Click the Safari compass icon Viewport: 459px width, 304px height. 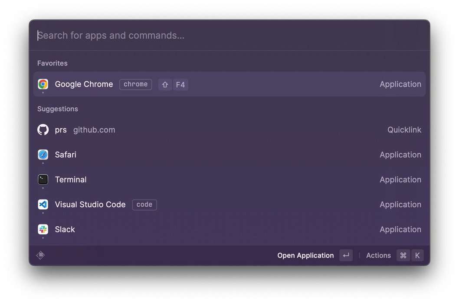(43, 155)
